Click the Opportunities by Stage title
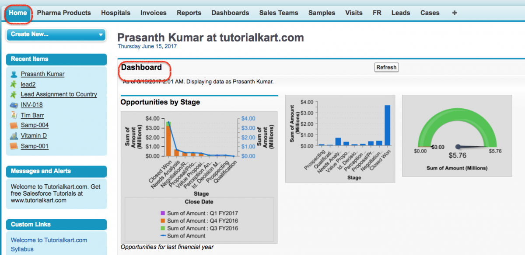The width and height of the screenshot is (525, 255). tap(160, 102)
